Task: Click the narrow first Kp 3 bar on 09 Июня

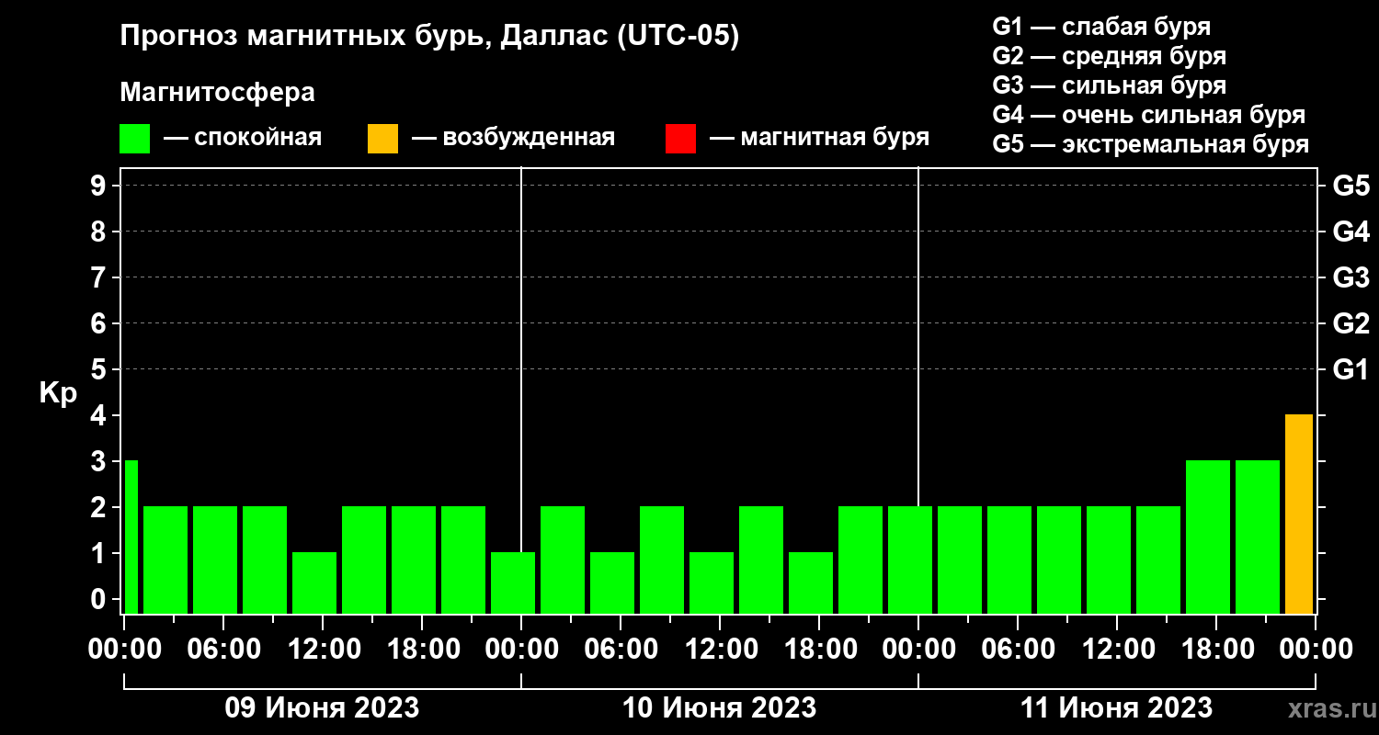Action: (x=131, y=537)
